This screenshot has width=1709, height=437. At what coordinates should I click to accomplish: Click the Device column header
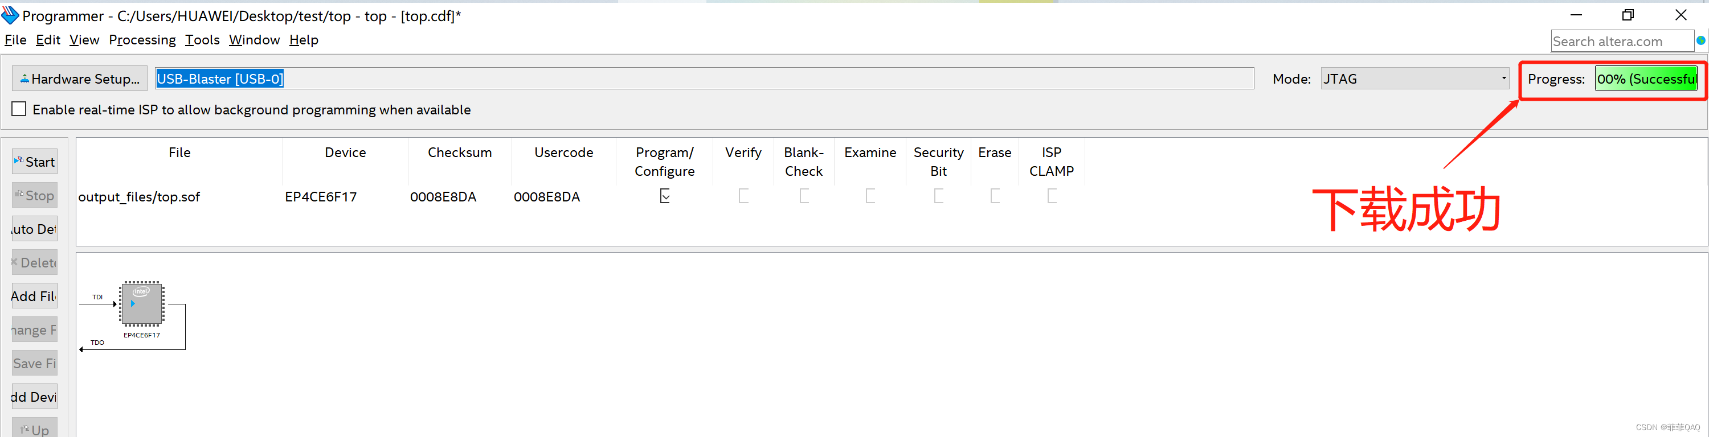[x=346, y=152]
